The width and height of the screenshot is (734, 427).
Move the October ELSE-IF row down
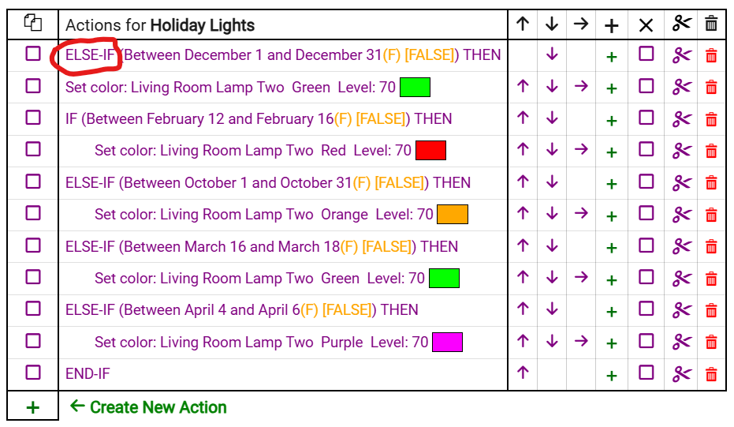point(552,182)
